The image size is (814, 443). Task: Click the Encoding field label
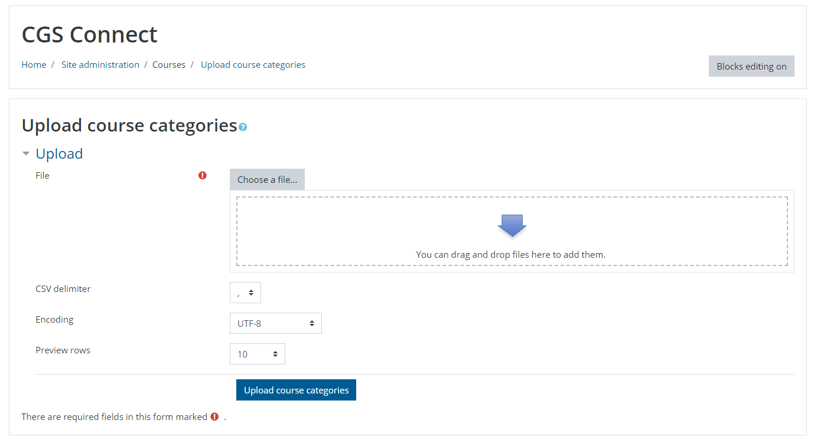(54, 320)
